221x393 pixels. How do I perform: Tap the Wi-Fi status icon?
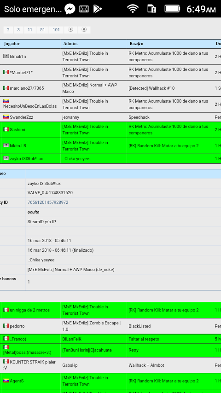click(x=133, y=9)
